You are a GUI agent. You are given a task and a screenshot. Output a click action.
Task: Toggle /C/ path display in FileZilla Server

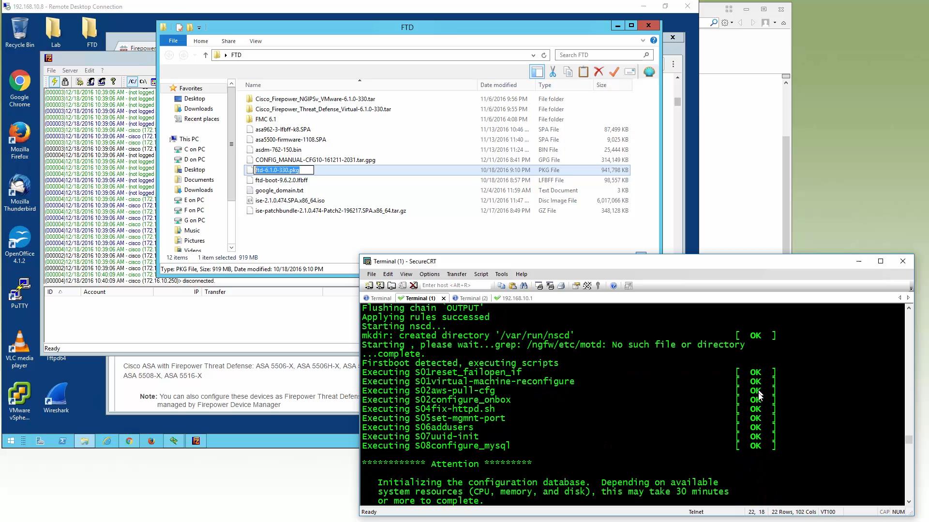pyautogui.click(x=133, y=82)
